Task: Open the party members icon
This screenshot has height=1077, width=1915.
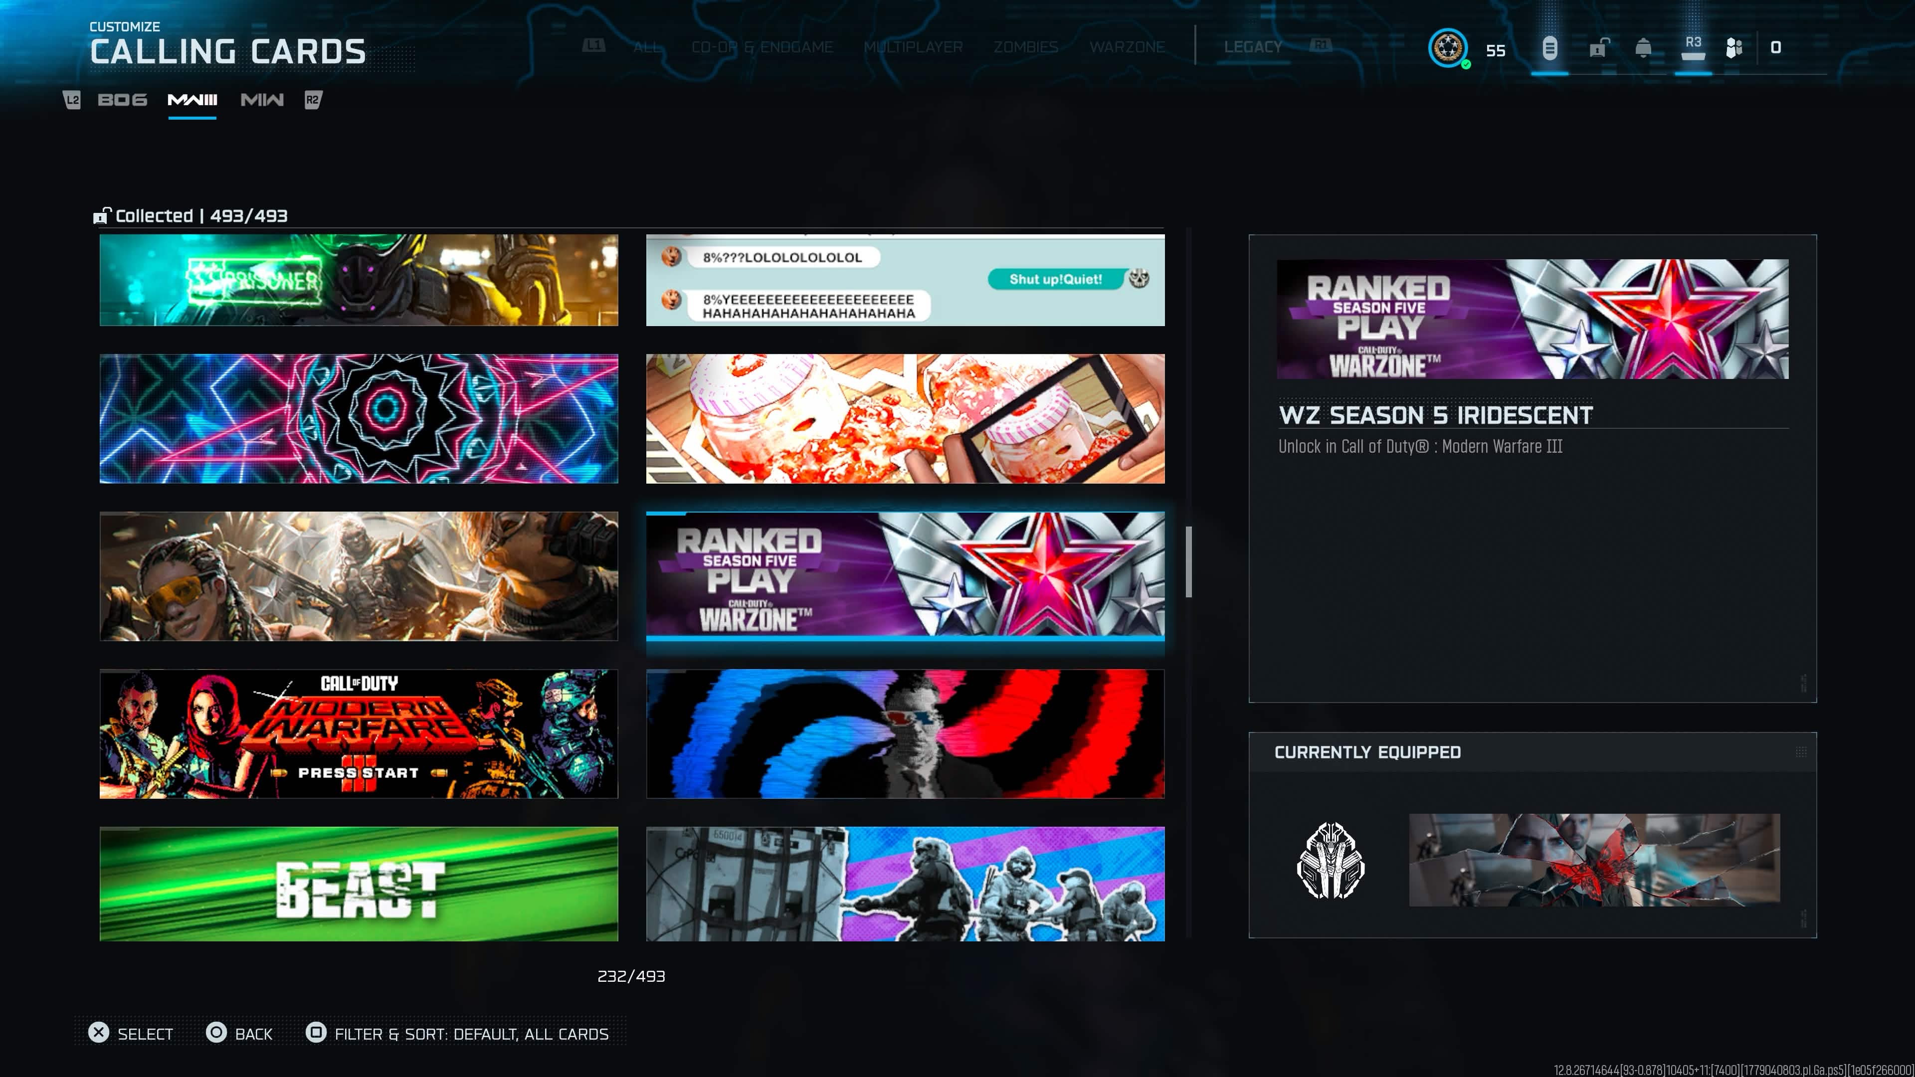Action: click(x=1734, y=48)
